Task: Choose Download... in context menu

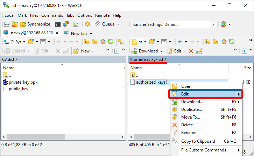Action: pyautogui.click(x=206, y=102)
